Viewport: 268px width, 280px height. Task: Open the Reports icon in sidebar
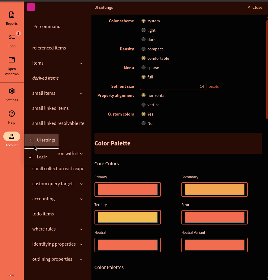[x=12, y=15]
